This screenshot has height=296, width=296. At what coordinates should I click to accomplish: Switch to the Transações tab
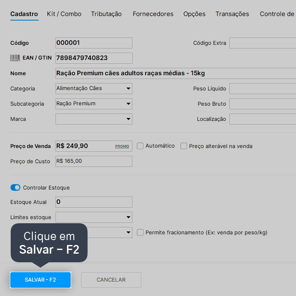pos(232,14)
